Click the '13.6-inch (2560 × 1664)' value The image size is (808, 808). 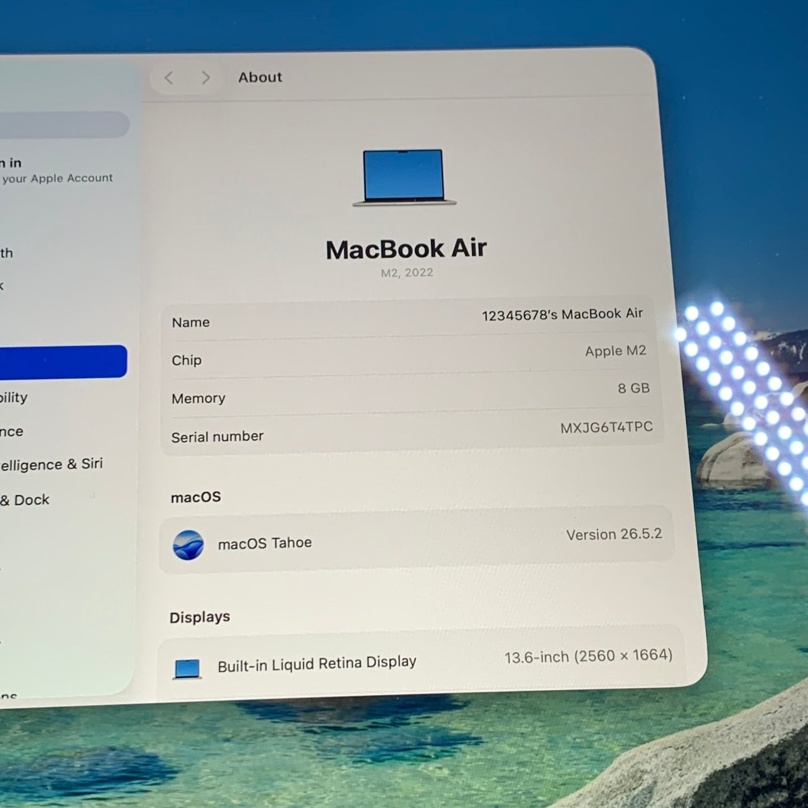pyautogui.click(x=588, y=656)
